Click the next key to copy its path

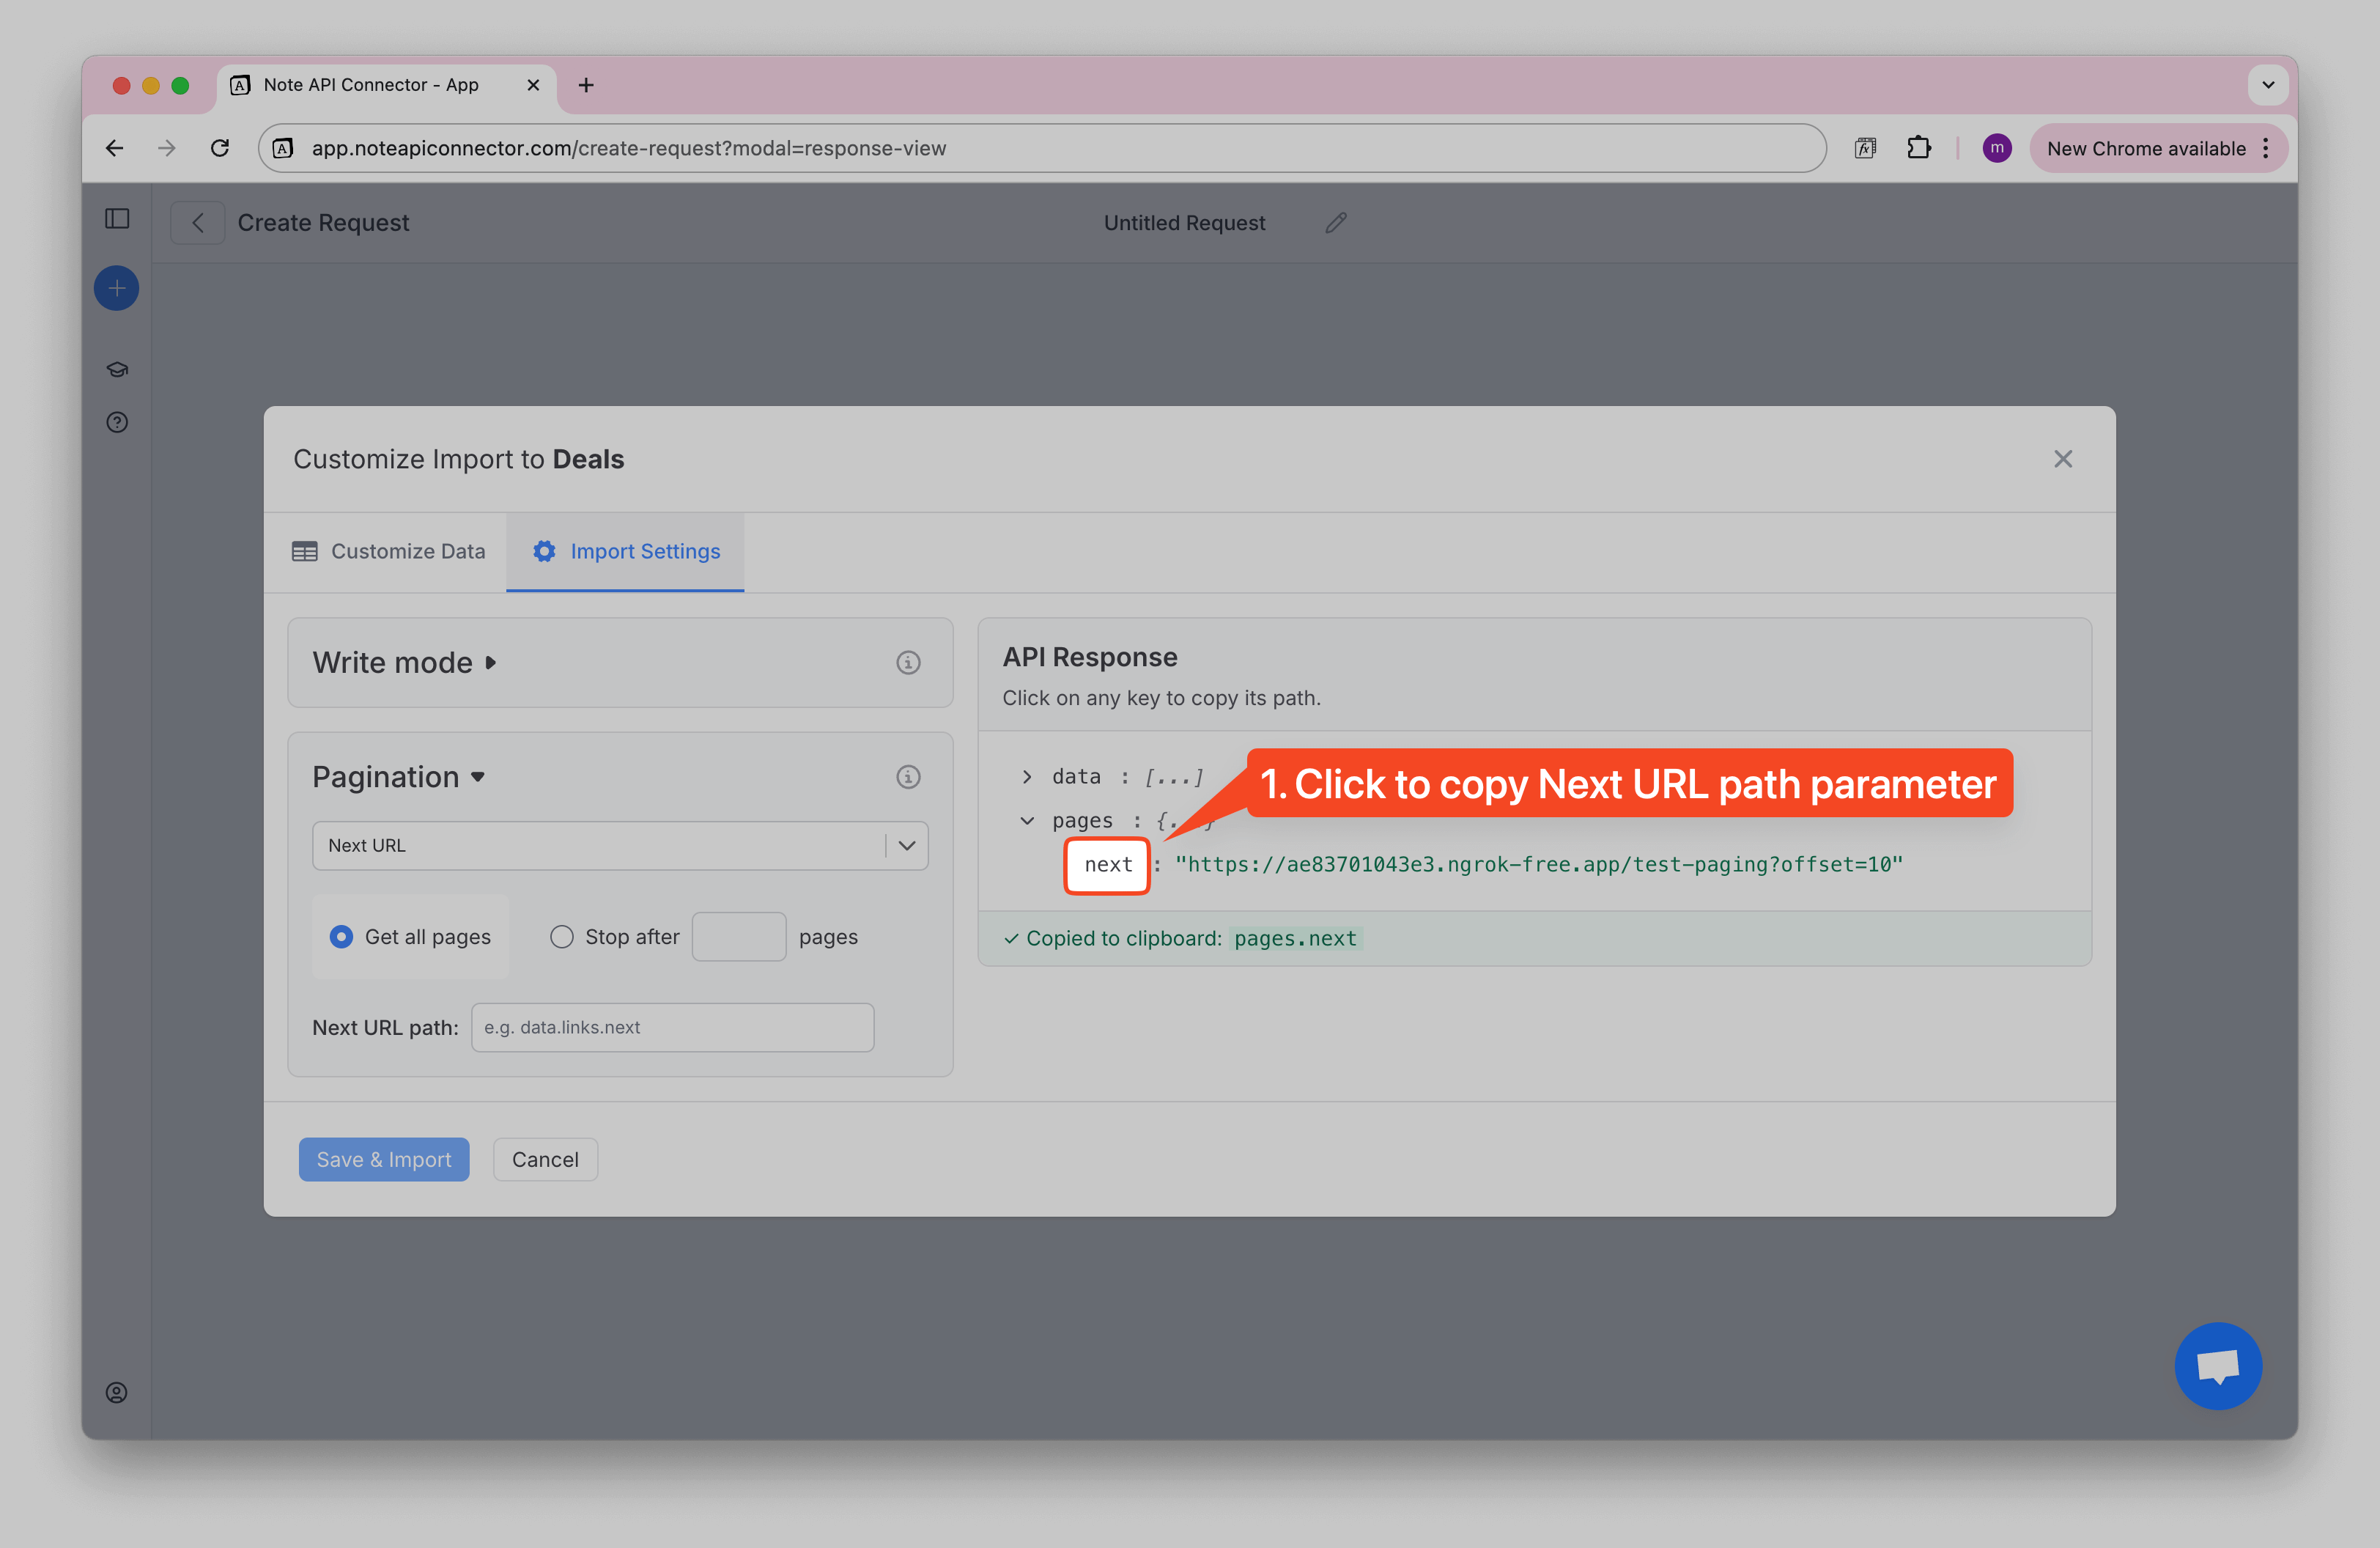pos(1106,866)
